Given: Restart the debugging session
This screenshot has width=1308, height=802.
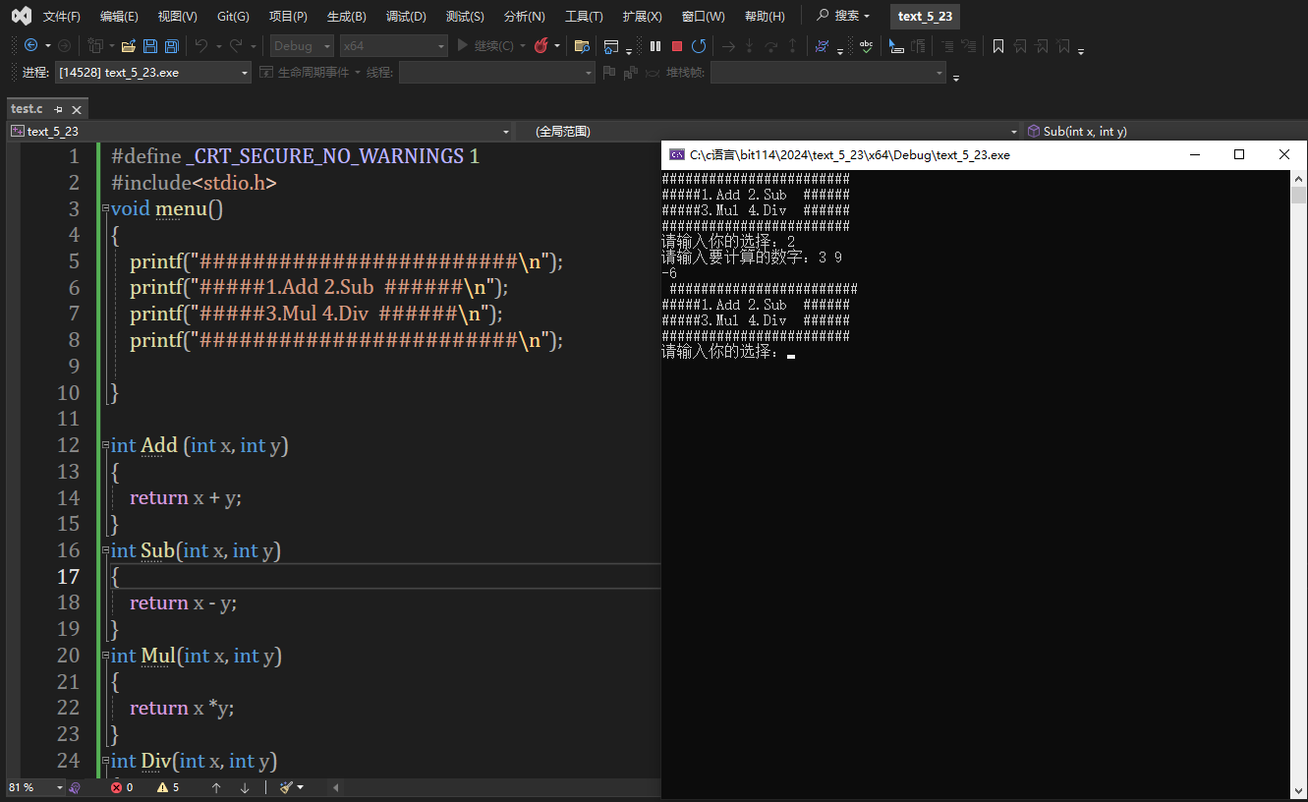Looking at the screenshot, I should [x=699, y=45].
